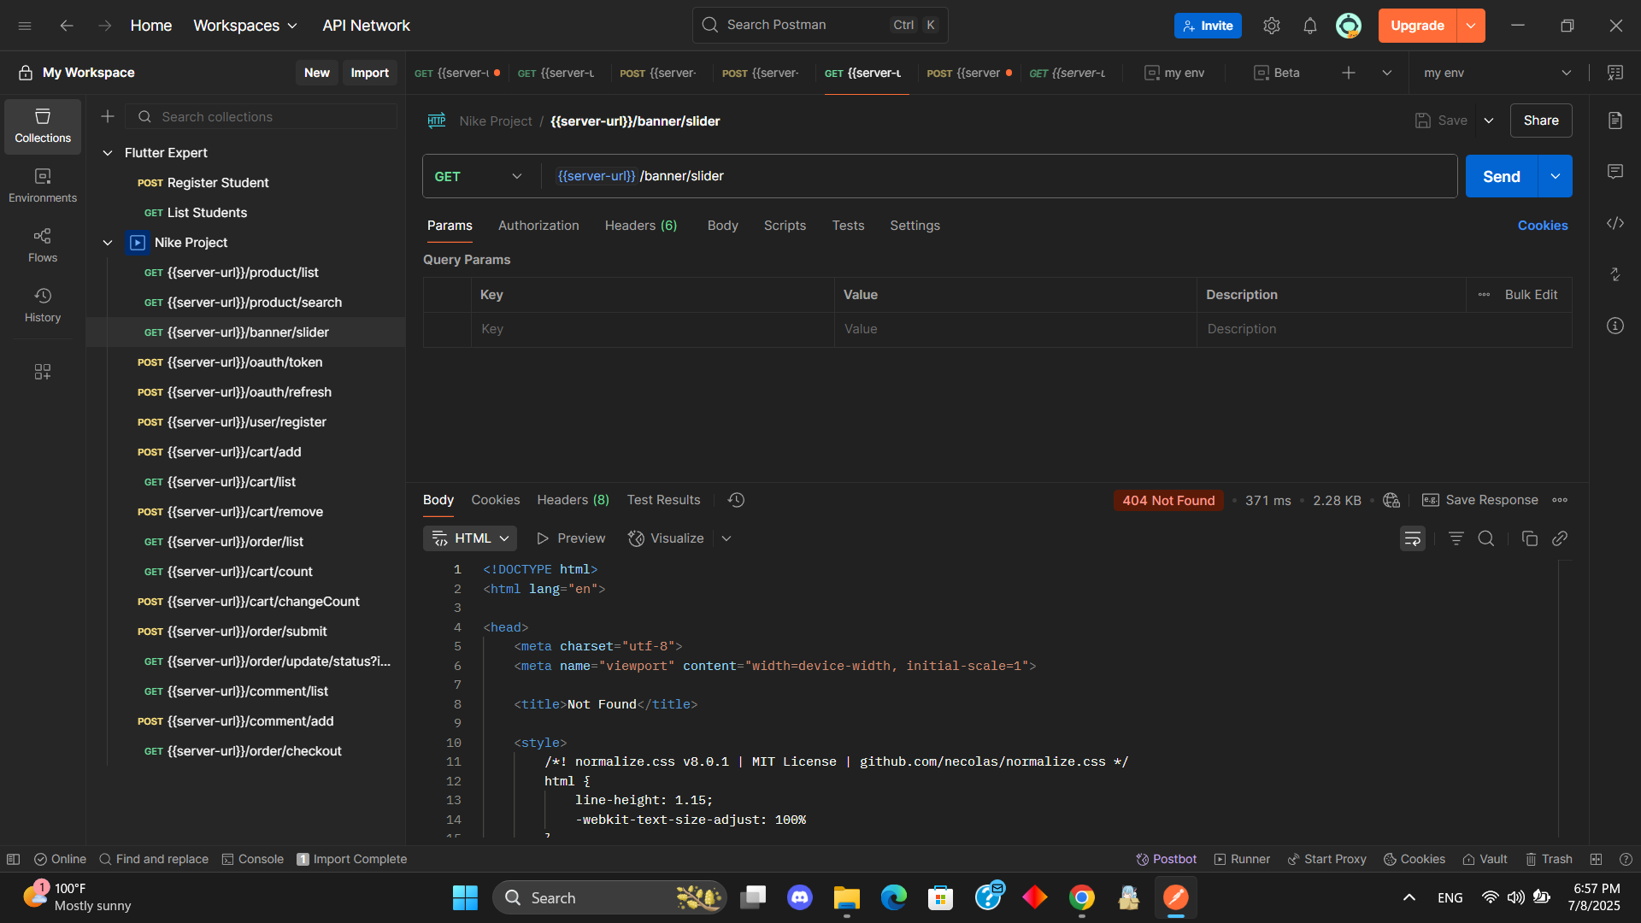Screen dimensions: 1641x923
Task: Open the documentation icon in right sidebar
Action: pos(1615,121)
